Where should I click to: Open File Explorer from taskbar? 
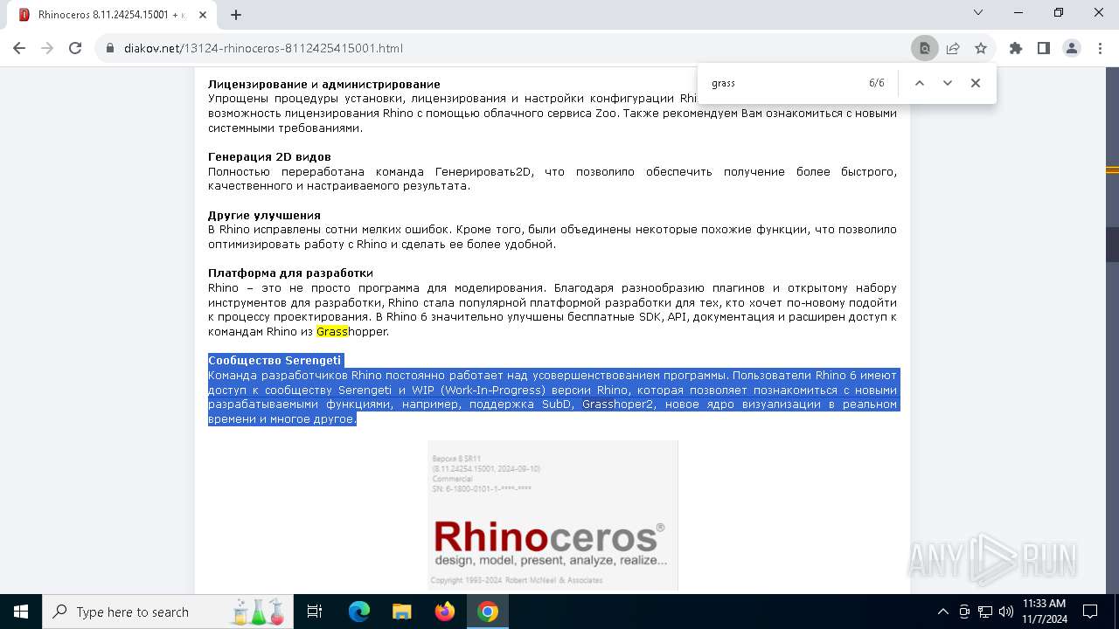coord(402,612)
